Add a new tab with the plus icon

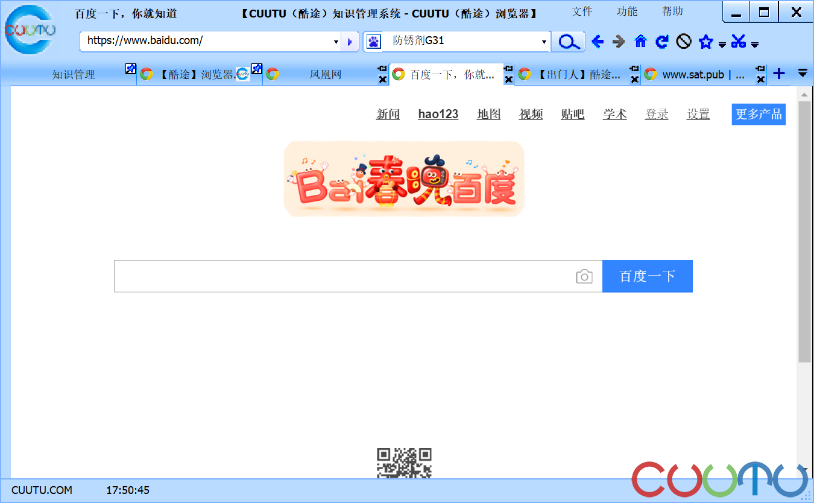779,74
